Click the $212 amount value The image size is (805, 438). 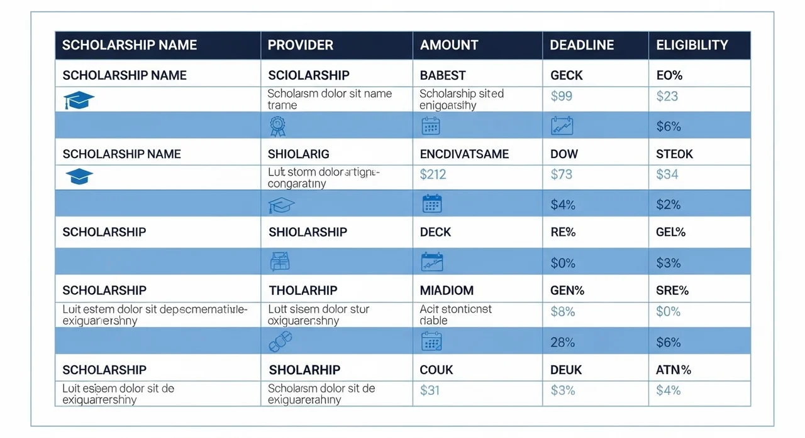coord(433,174)
